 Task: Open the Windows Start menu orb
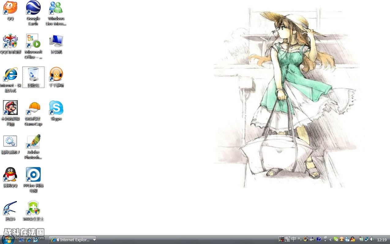coord(8,239)
